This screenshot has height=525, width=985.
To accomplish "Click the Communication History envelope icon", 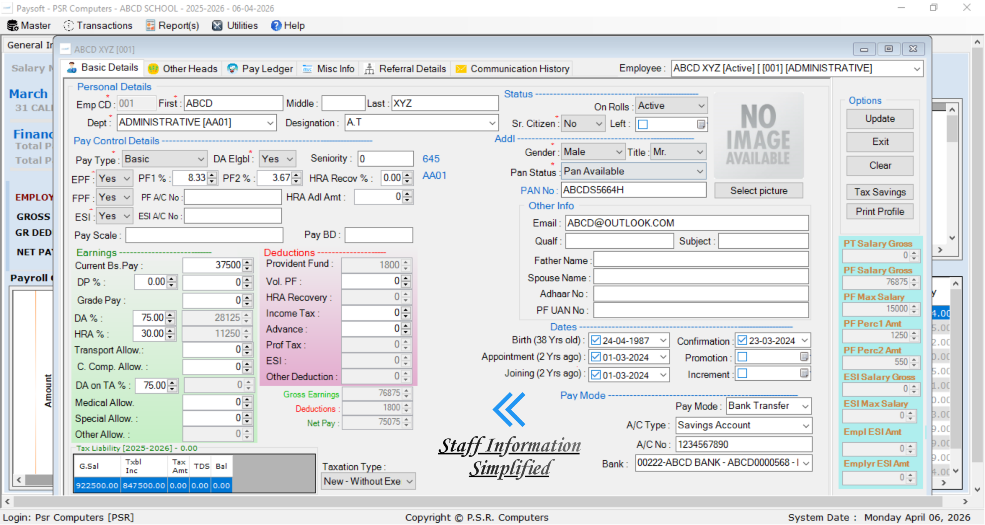I will point(461,69).
